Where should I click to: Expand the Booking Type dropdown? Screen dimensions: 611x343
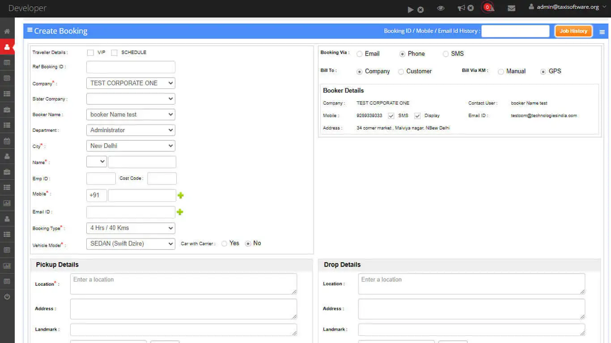pos(130,228)
